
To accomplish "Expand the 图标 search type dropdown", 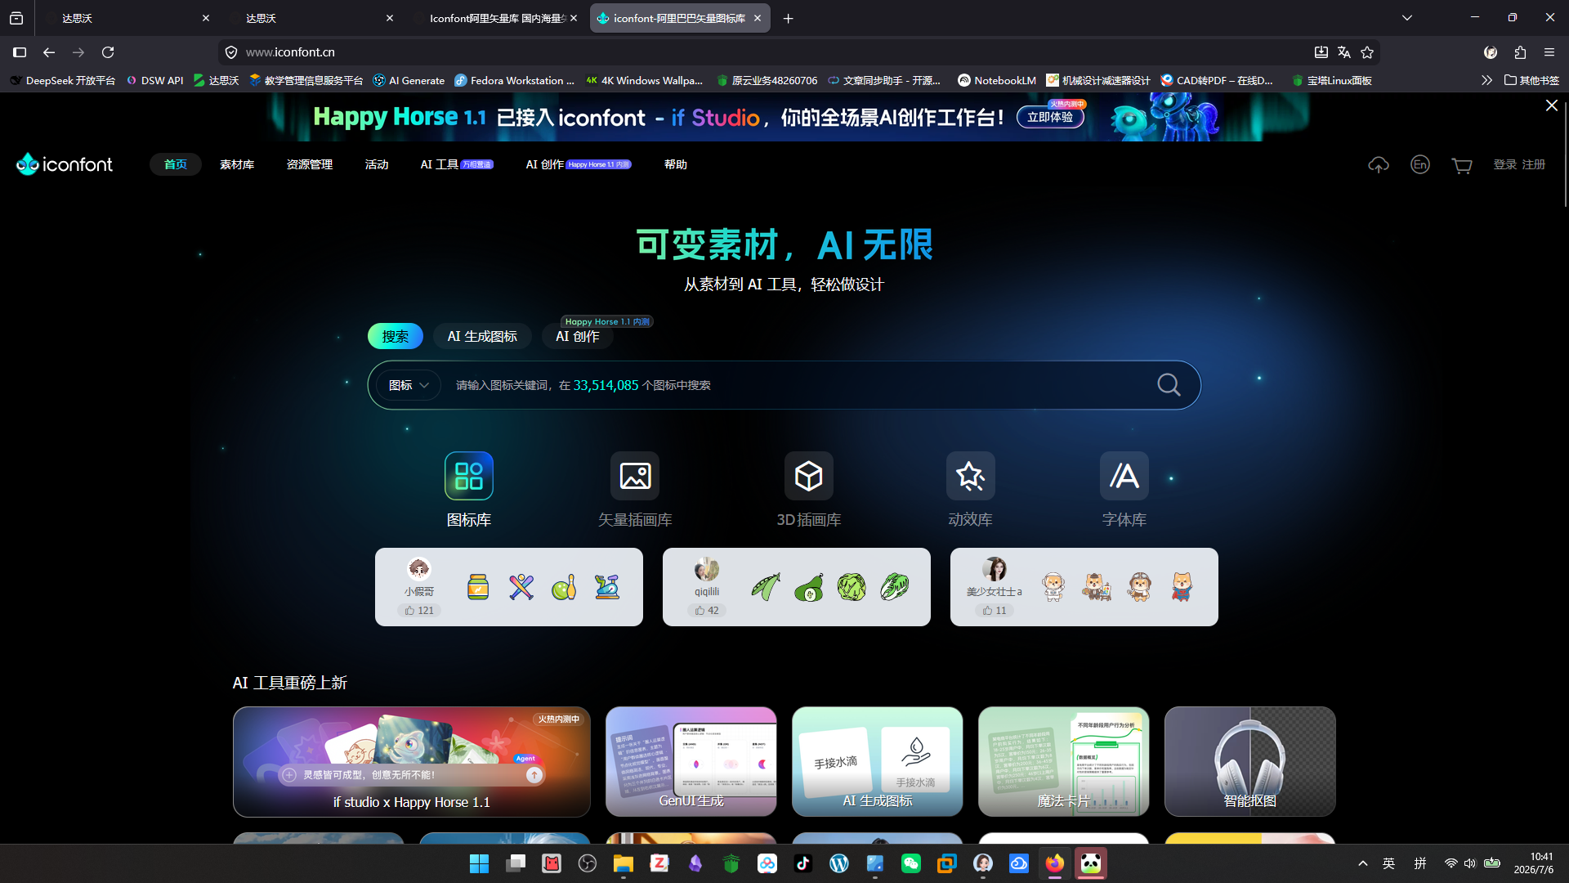I will [409, 385].
